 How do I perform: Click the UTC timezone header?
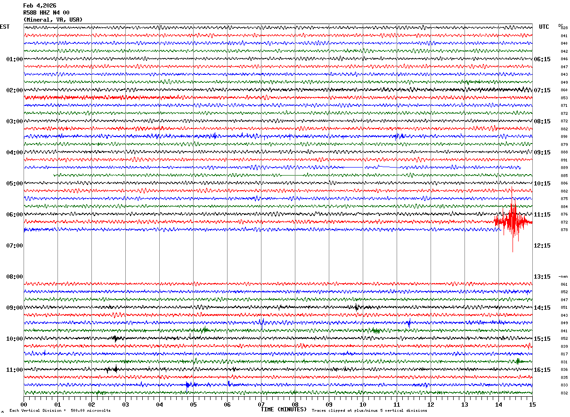544,27
